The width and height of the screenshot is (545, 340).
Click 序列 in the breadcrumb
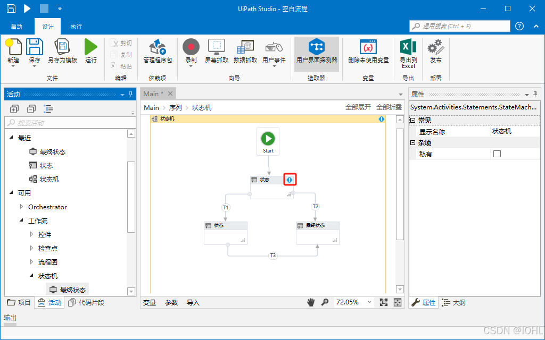(176, 107)
